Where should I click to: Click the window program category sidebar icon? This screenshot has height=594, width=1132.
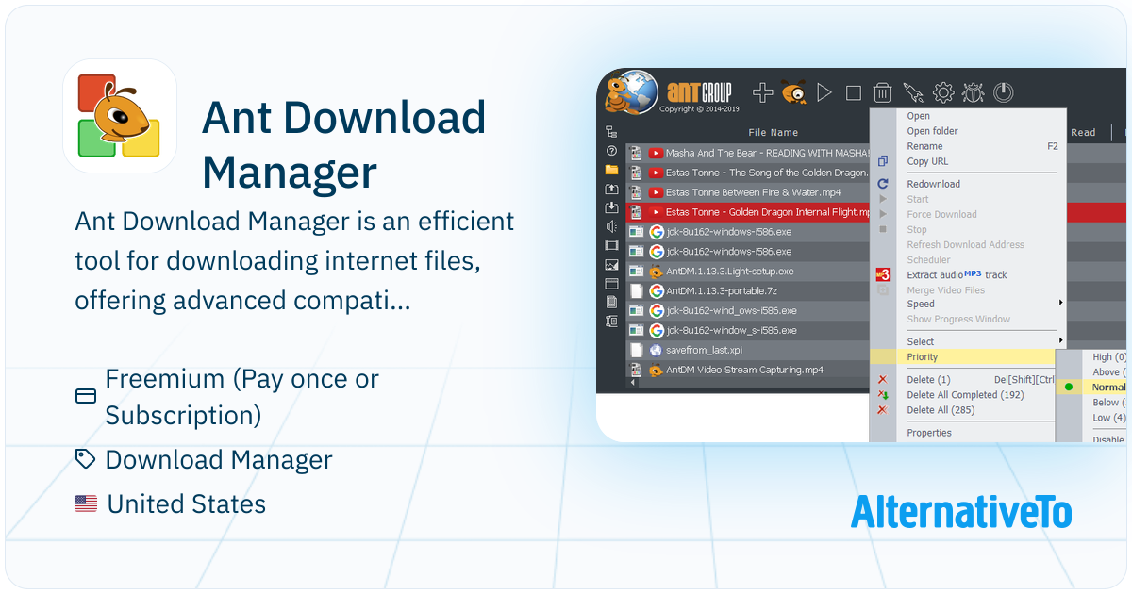[611, 283]
